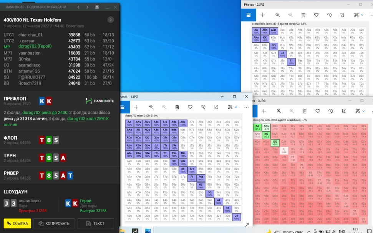Select F@RRUKO177 player row
The width and height of the screenshot is (373, 233).
(x=59, y=77)
